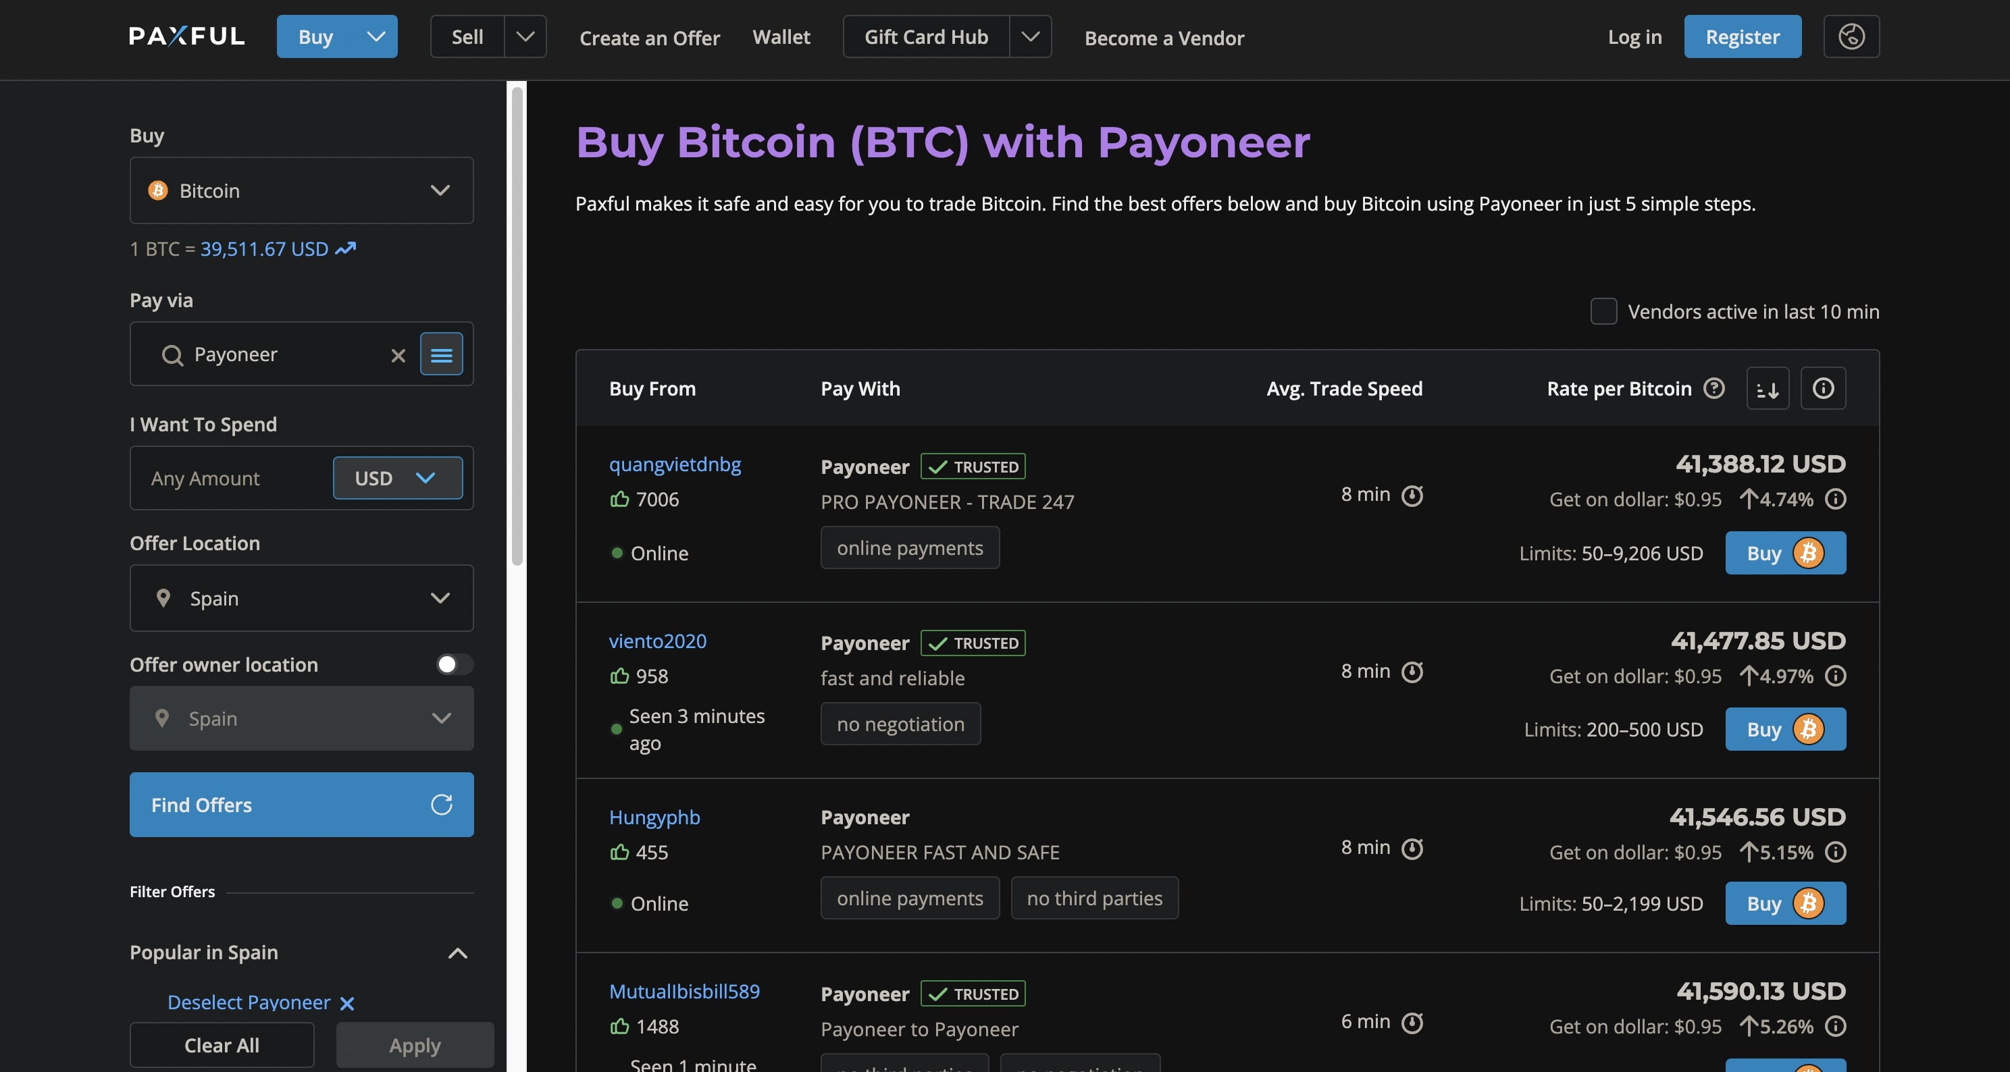Collapse the Popular in Spain section

[x=458, y=953]
